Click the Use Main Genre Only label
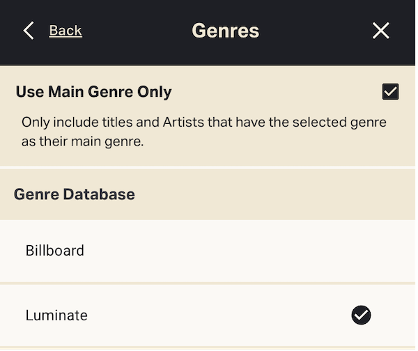 pyautogui.click(x=93, y=91)
